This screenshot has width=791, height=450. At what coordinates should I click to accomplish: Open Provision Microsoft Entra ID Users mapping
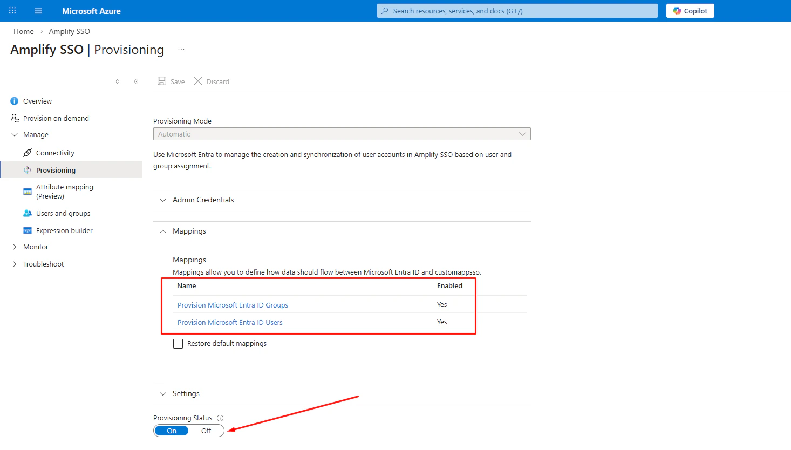coord(230,322)
